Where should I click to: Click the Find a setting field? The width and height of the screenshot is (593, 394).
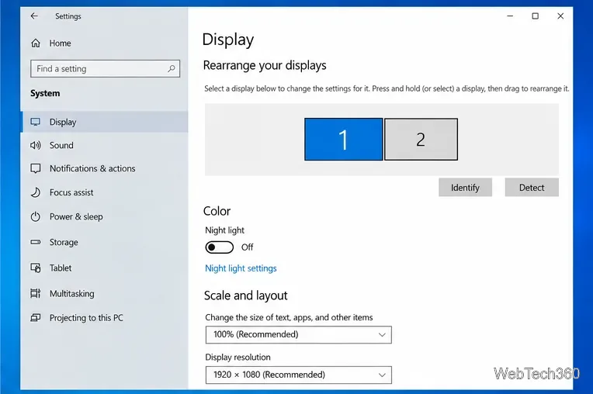point(105,68)
